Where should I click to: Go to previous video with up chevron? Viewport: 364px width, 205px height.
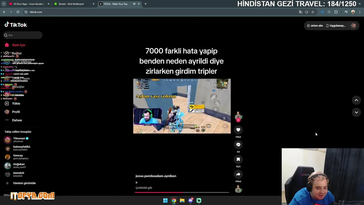coord(356,100)
